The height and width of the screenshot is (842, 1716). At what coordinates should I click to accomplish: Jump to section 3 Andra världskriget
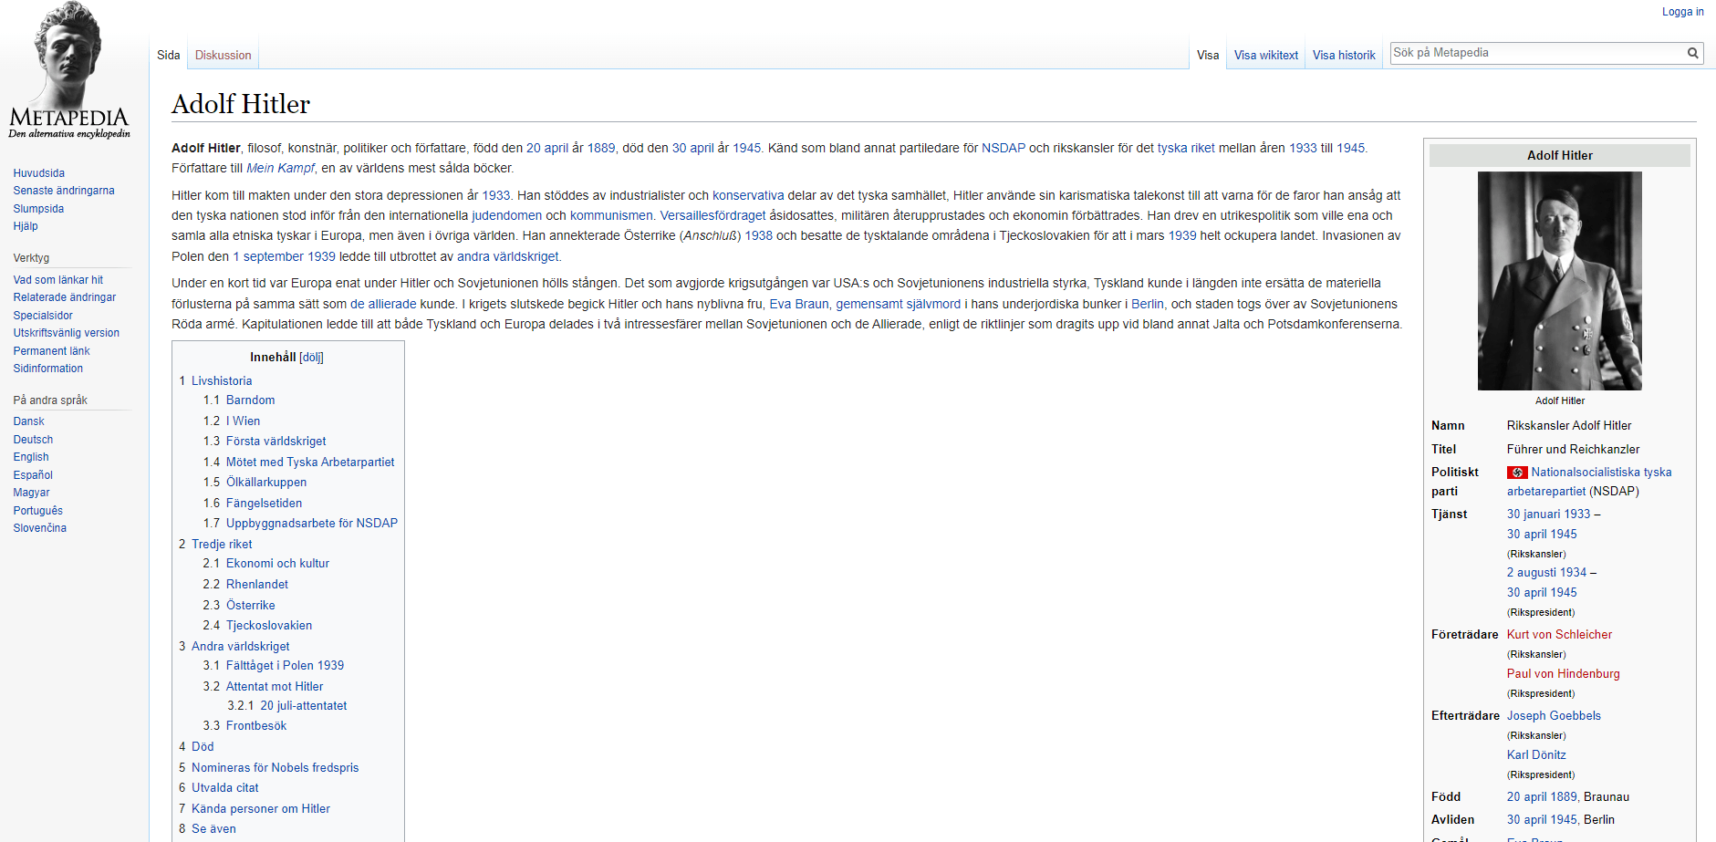pos(234,647)
